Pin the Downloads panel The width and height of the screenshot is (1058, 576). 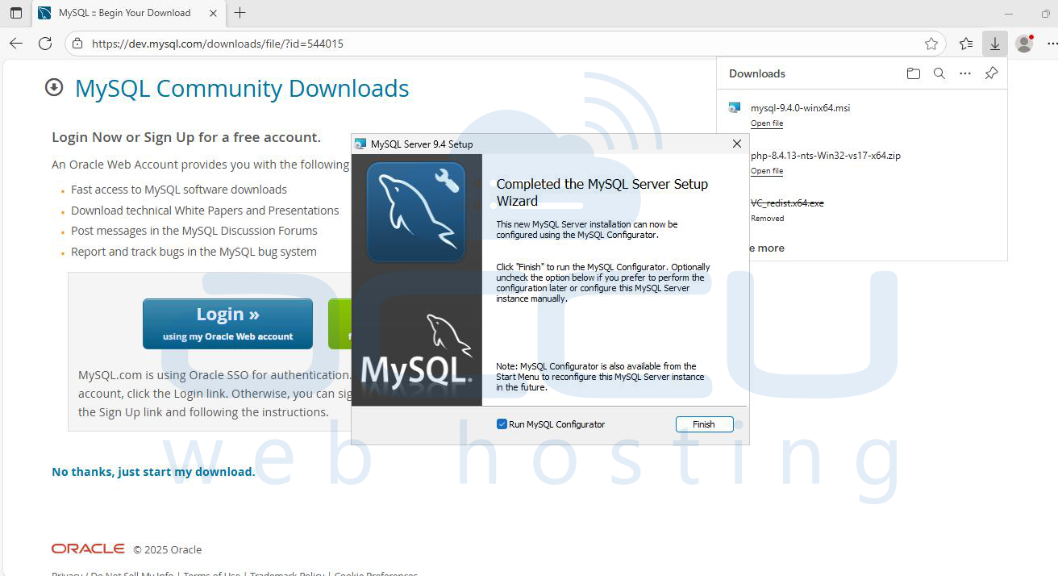click(x=991, y=73)
